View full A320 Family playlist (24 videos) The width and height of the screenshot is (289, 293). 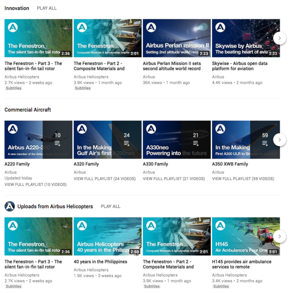pyautogui.click(x=105, y=179)
